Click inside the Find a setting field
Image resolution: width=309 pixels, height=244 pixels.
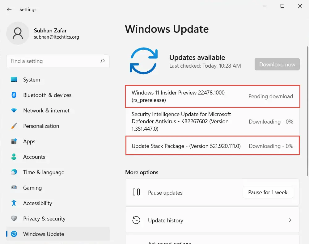[x=58, y=61]
